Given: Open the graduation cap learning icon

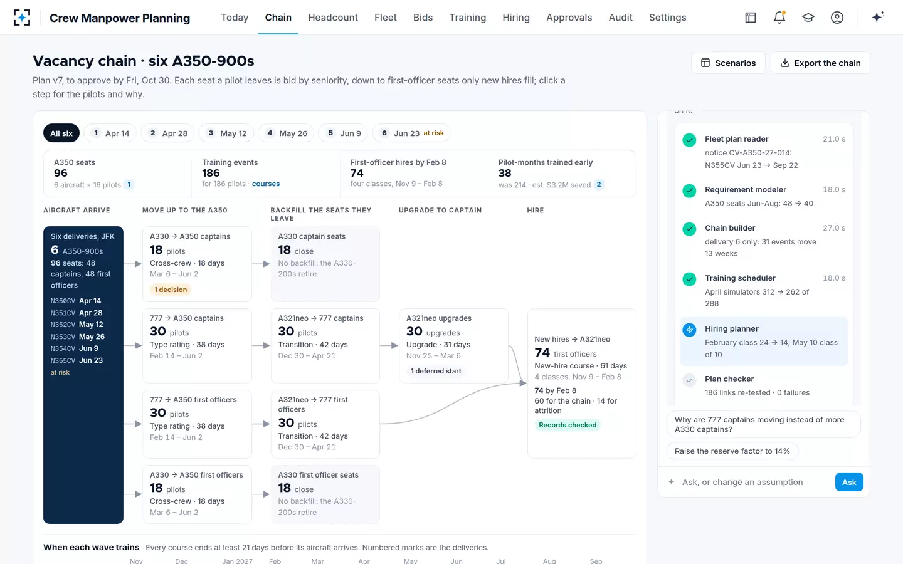Looking at the screenshot, I should pos(808,18).
